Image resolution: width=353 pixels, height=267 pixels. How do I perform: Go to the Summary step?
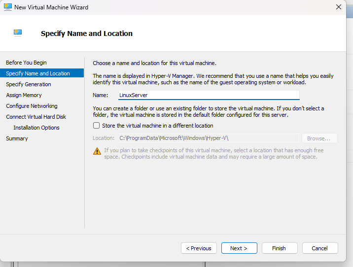point(17,138)
